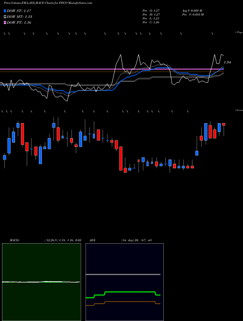
Task: Click the 'ADX' panel heading
Action: [93, 240]
